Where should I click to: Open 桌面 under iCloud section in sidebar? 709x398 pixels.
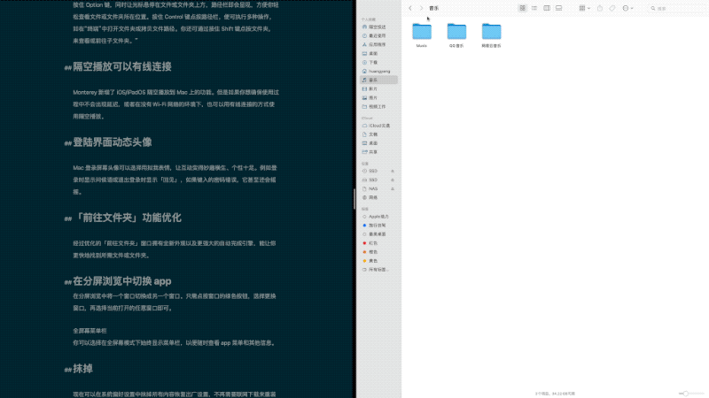pos(378,143)
